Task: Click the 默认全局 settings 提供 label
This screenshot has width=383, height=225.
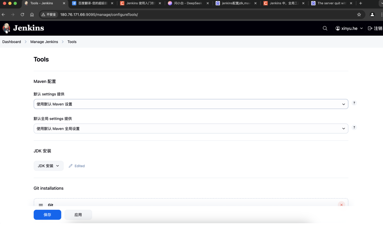Action: [x=53, y=119]
